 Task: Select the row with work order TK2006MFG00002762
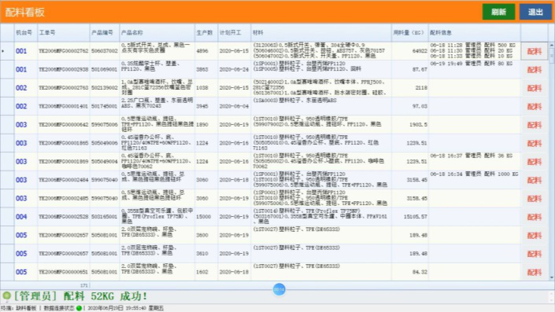(x=274, y=51)
